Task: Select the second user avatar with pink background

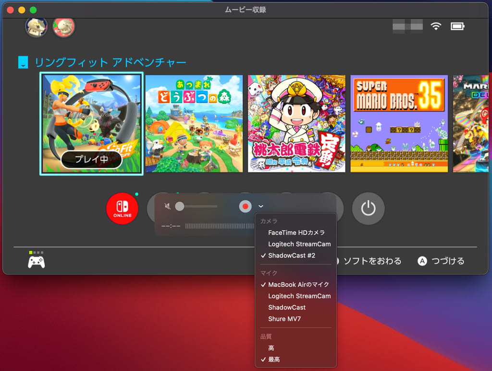Action: 64,27
